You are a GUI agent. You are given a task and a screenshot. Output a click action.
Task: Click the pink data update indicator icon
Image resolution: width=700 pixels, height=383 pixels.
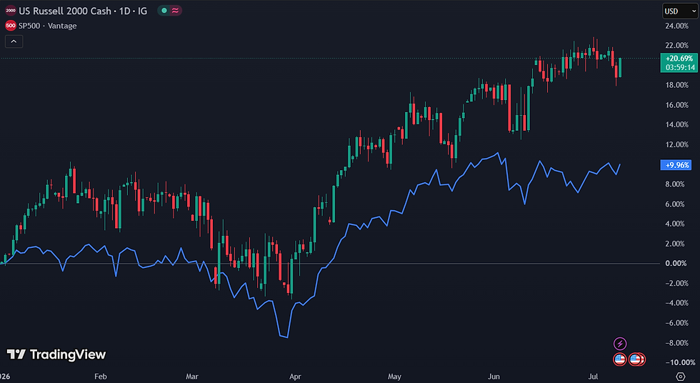click(175, 11)
